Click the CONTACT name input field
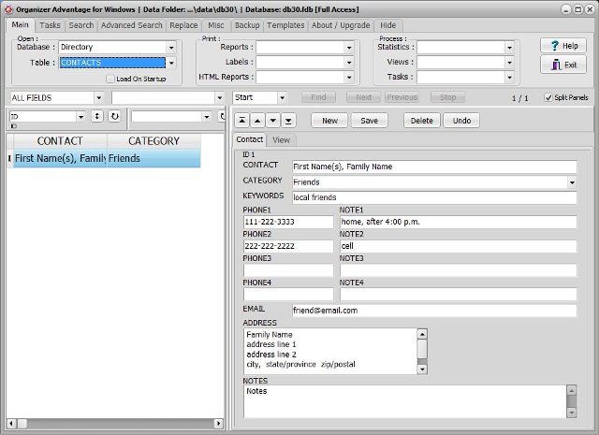Viewport: 599px width, 435px height. point(434,167)
